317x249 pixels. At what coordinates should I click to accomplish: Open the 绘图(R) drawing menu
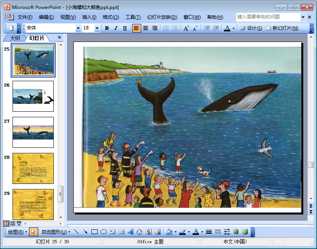pyautogui.click(x=17, y=232)
